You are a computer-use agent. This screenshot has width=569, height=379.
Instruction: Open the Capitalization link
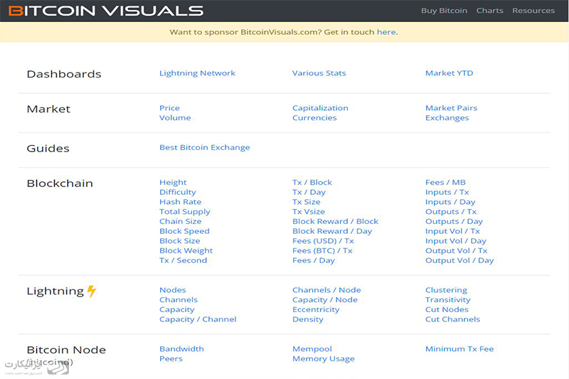click(x=320, y=108)
